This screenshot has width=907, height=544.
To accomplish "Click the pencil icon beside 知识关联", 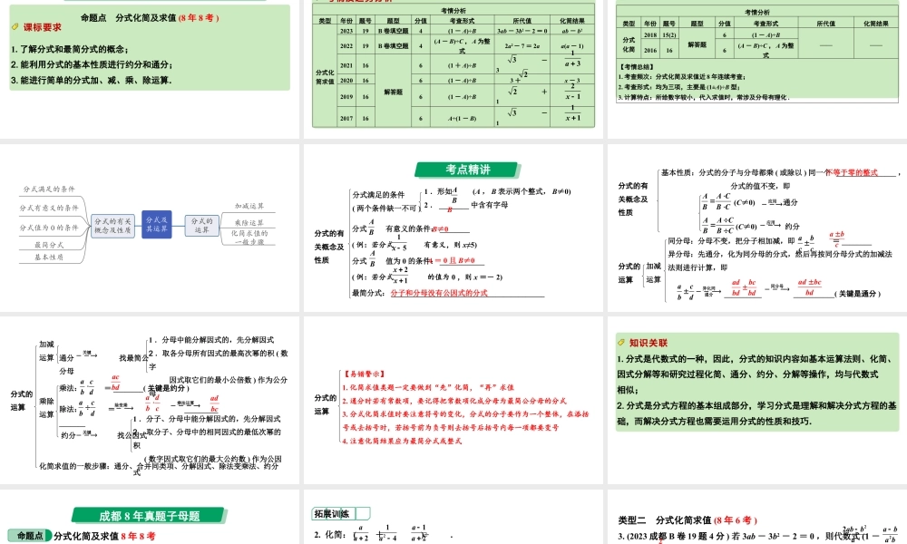I will 621,343.
